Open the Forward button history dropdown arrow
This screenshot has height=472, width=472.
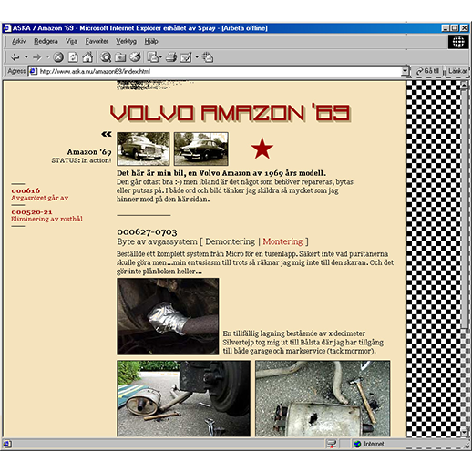click(48, 57)
